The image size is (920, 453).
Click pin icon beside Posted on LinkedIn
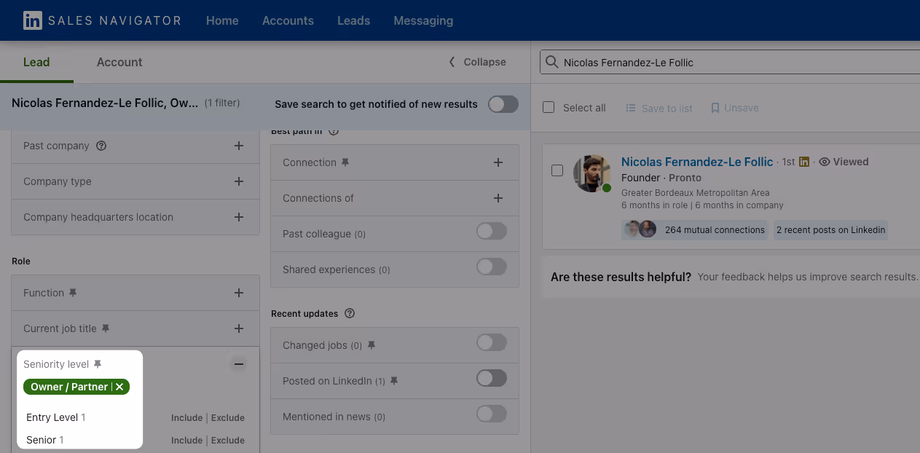394,381
